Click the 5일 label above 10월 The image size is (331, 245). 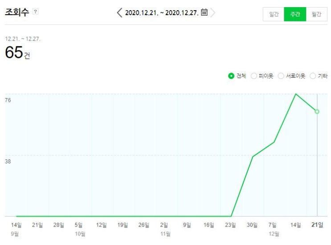click(78, 225)
